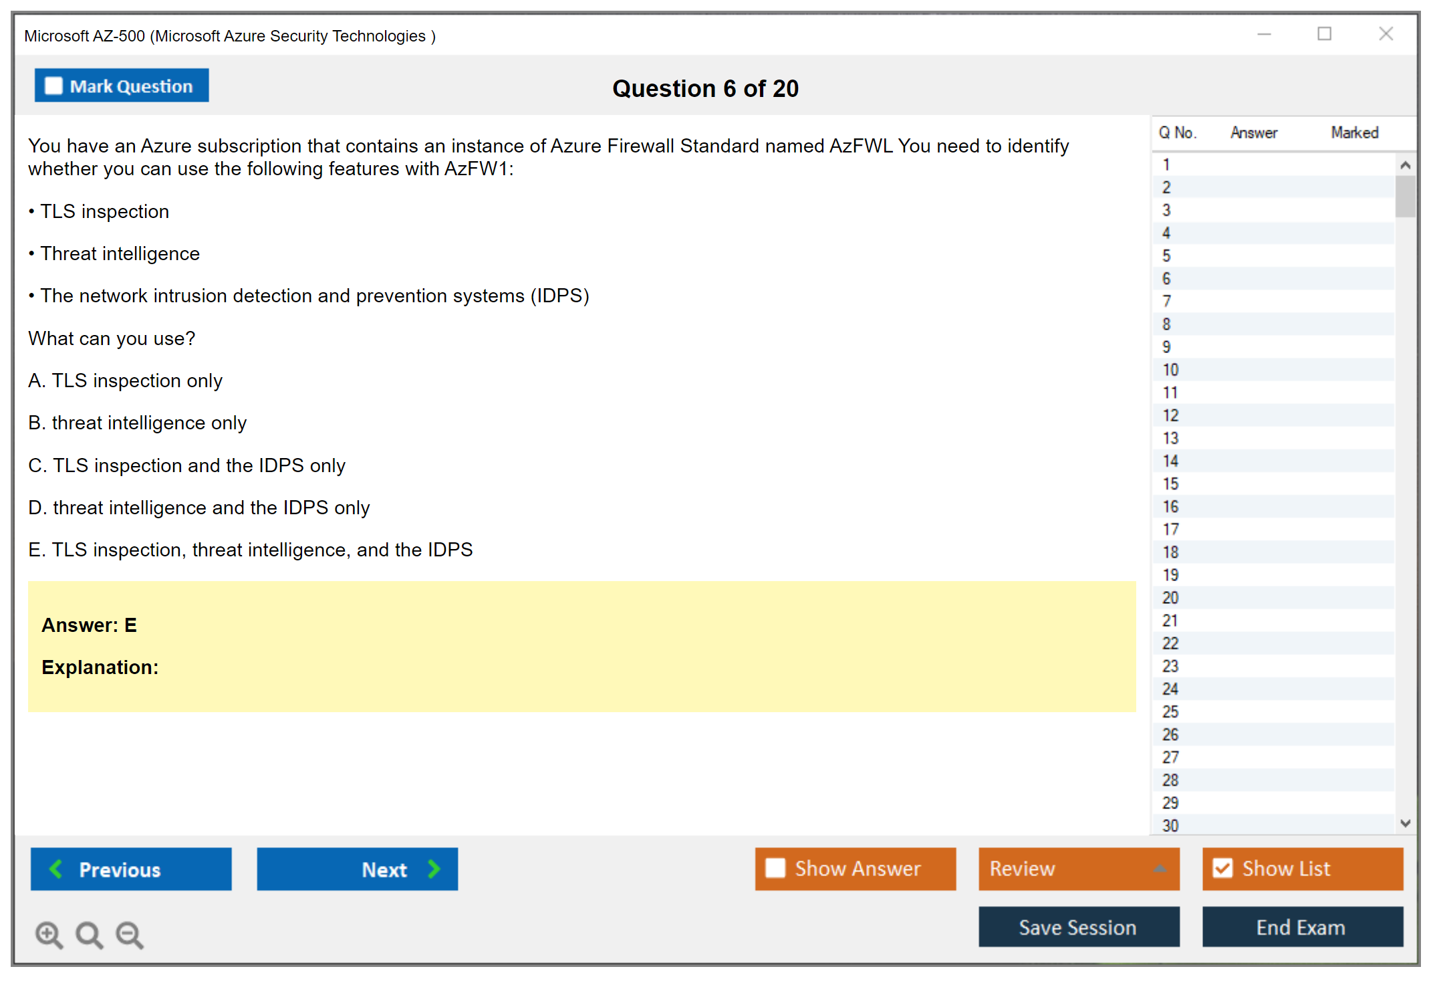Screen dimensions: 1437x983
Task: Select question 20 in the list
Action: [1170, 598]
